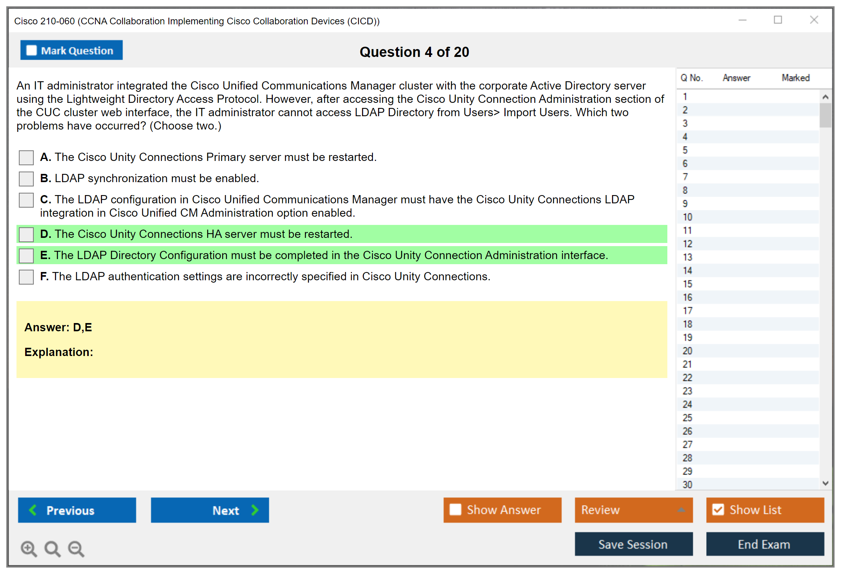Toggle the Mark Question checkbox
Viewport: 844px width, 577px height.
[x=31, y=51]
